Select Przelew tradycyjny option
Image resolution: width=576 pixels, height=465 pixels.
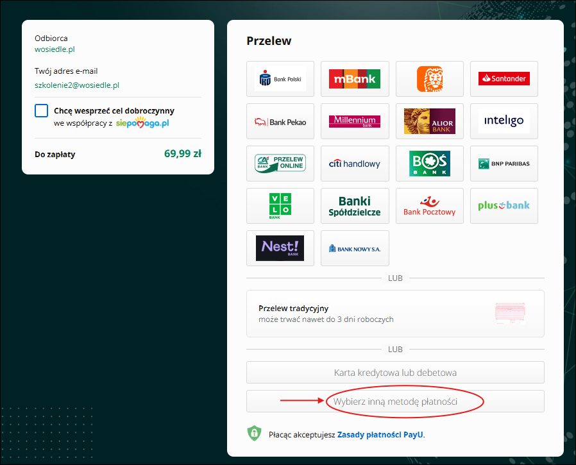[395, 314]
